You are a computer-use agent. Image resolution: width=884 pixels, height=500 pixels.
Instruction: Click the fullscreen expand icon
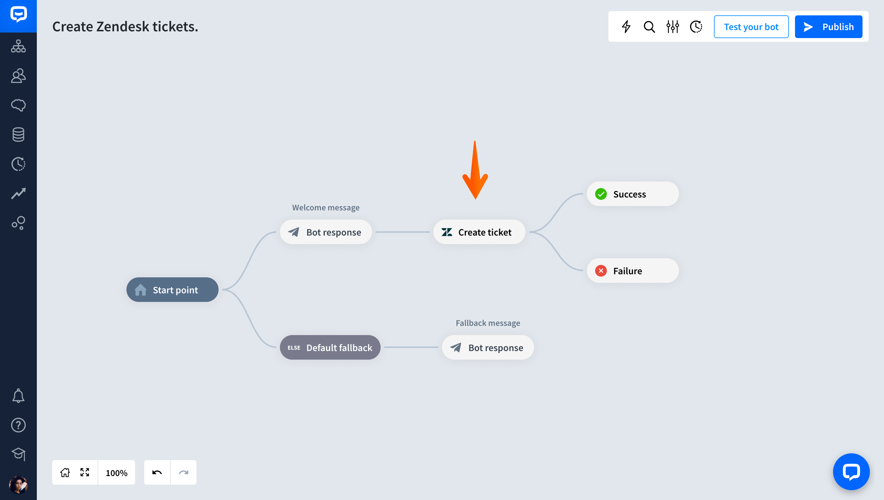click(x=85, y=473)
